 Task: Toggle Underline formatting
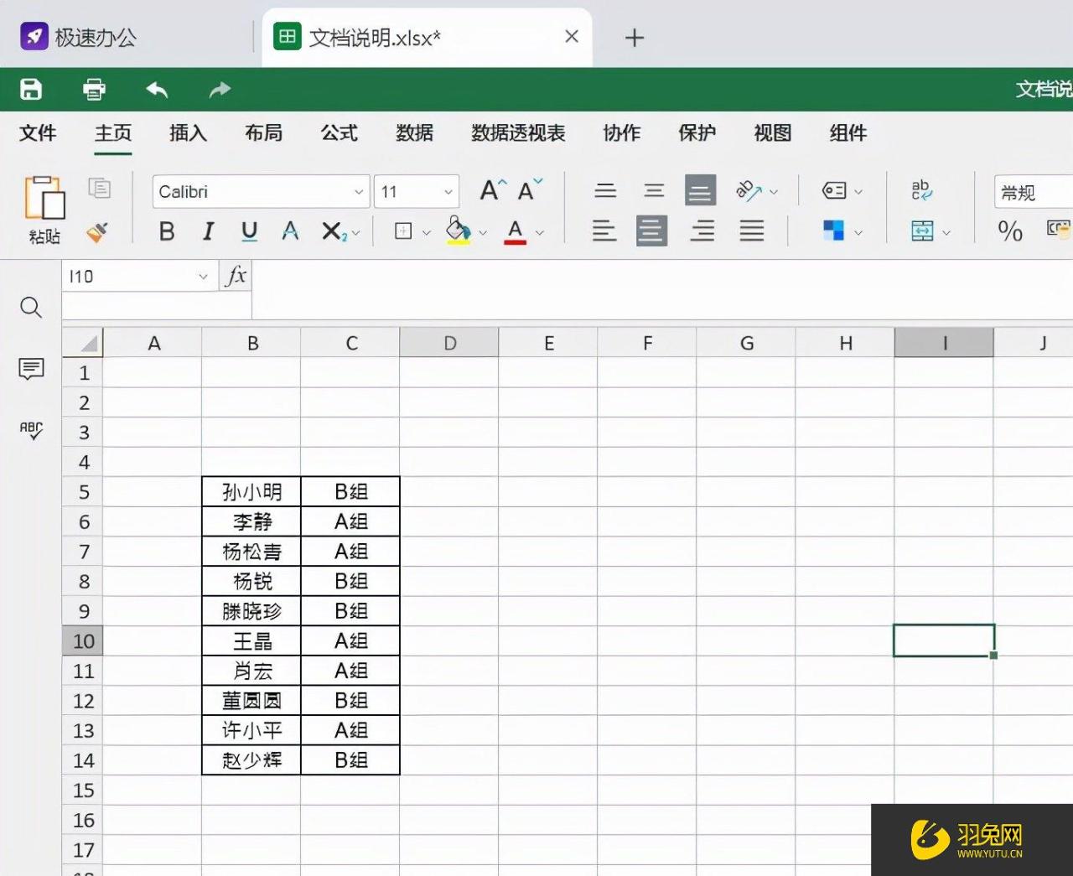tap(249, 231)
